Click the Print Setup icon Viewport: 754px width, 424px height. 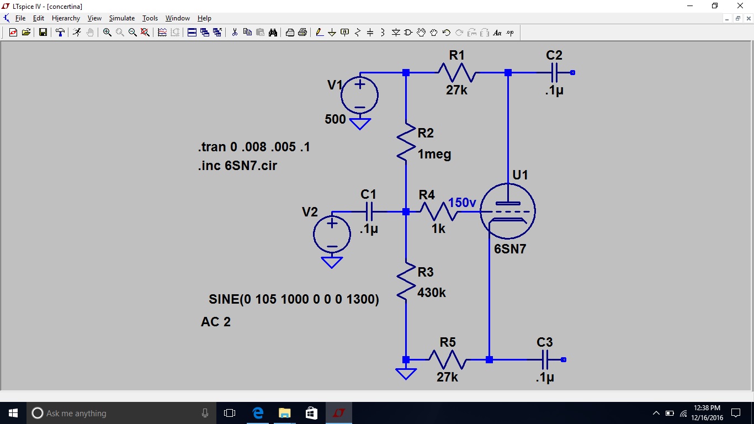pos(290,33)
